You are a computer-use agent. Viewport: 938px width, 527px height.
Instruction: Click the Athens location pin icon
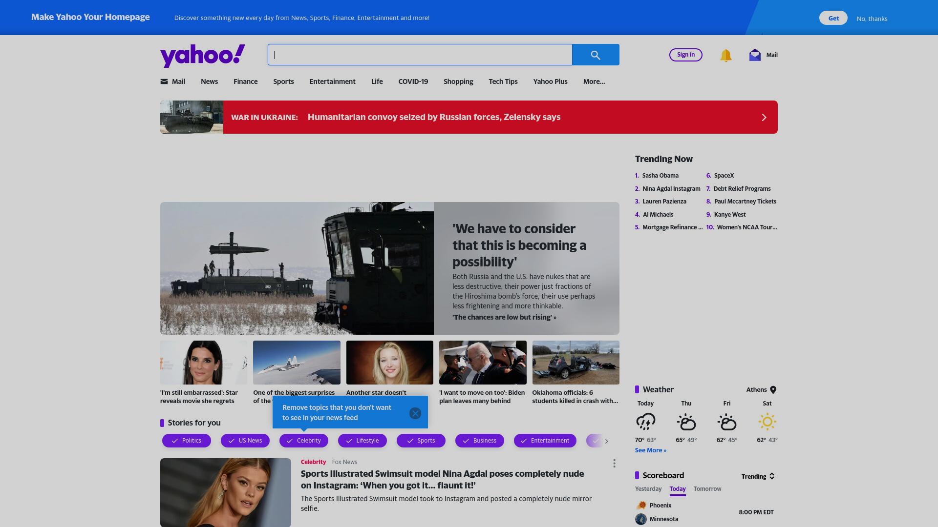click(x=773, y=390)
